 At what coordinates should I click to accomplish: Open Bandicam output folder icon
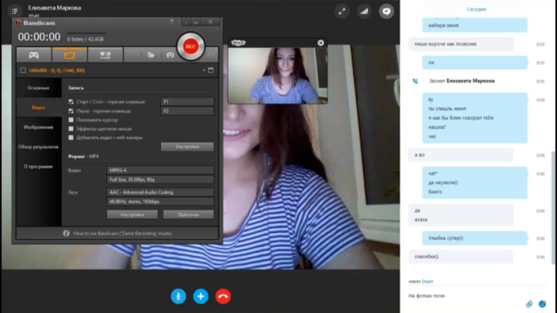coord(151,55)
